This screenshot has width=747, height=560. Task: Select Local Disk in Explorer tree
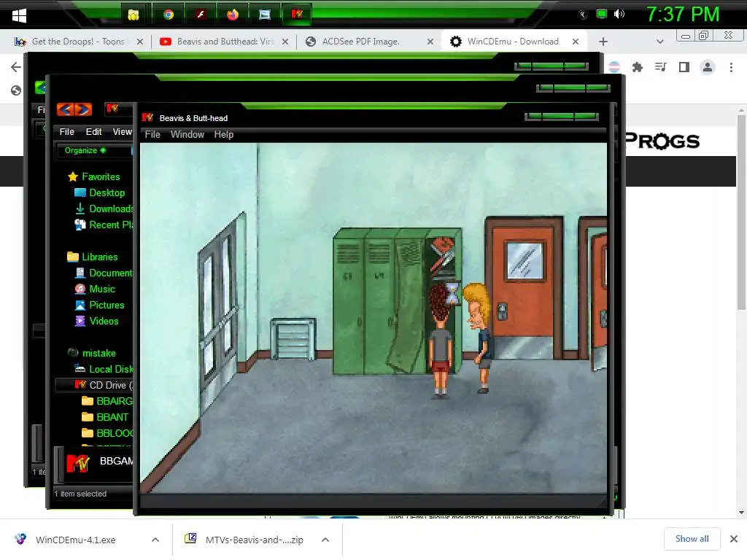point(104,369)
